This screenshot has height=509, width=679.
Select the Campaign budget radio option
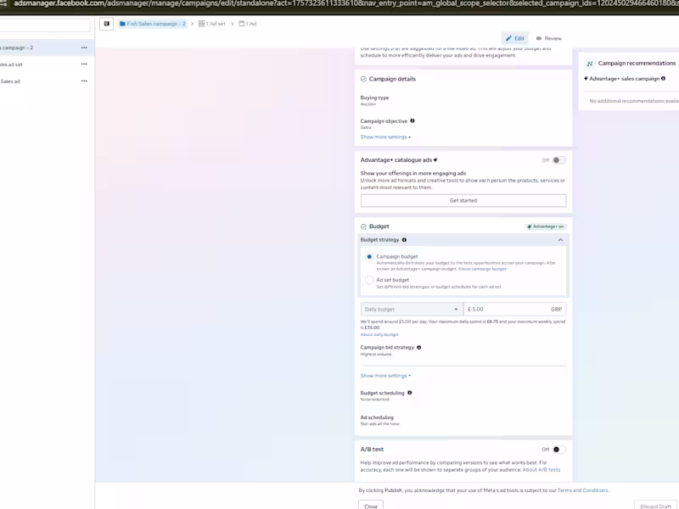coord(369,257)
